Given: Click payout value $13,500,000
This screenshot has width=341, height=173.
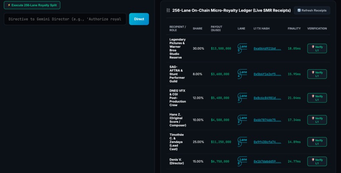Looking at the screenshot, I should [221, 49].
